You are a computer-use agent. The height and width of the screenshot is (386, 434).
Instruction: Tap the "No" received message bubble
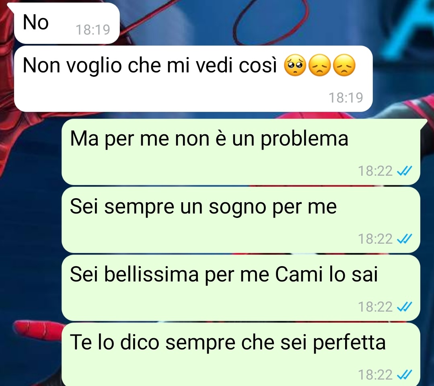click(66, 23)
